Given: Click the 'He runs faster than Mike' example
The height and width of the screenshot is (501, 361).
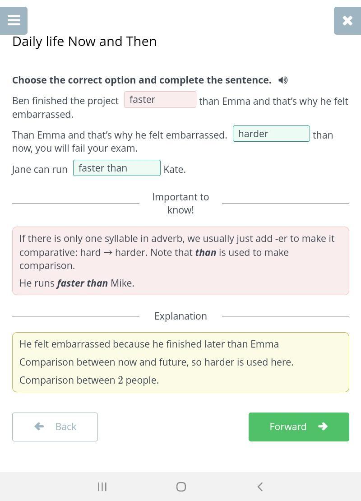Looking at the screenshot, I should pyautogui.click(x=77, y=283).
